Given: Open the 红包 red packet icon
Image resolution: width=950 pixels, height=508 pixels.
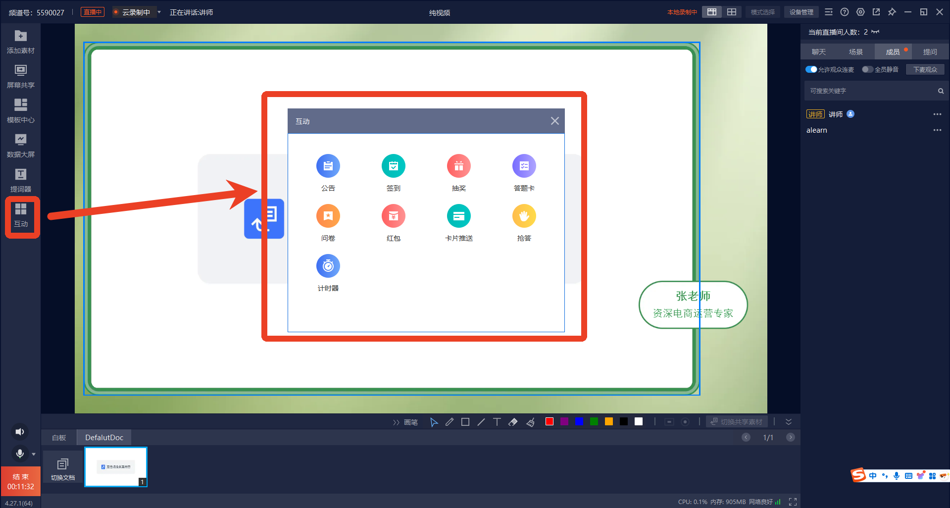Looking at the screenshot, I should click(393, 216).
